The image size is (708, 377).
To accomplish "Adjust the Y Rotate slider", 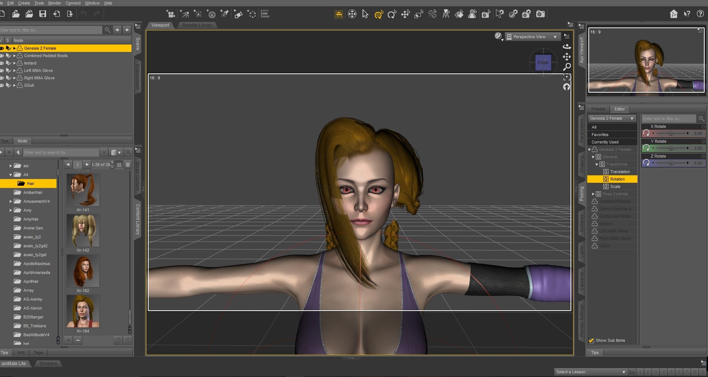I will (671, 148).
